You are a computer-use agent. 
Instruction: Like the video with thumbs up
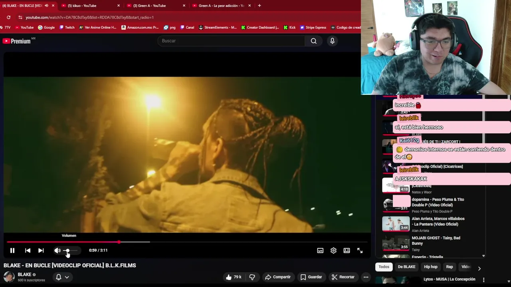[234, 277]
